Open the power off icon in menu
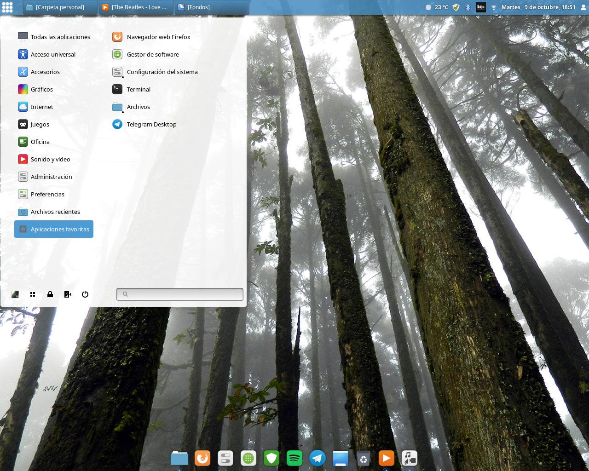Viewport: 589px width, 471px height. pos(85,294)
